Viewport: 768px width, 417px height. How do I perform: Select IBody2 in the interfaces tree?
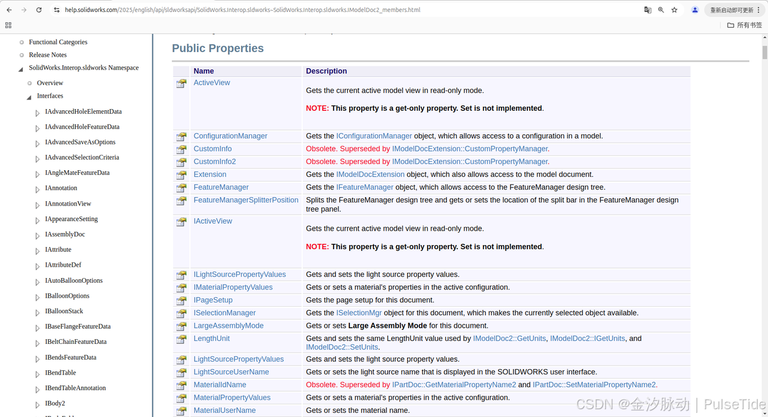pos(55,403)
